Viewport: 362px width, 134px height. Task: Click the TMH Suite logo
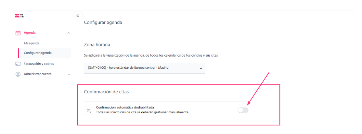tap(19, 15)
